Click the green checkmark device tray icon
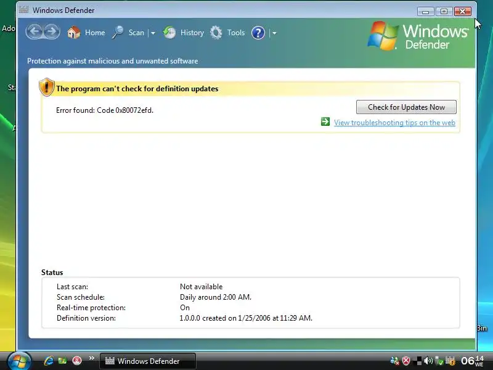 coord(439,361)
